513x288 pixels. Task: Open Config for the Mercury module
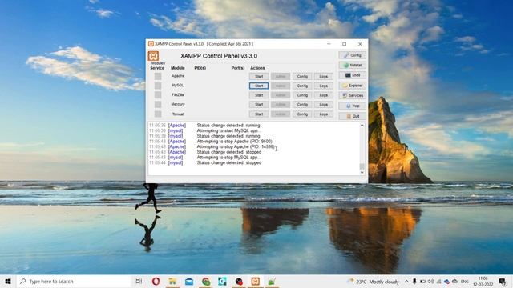(302, 105)
